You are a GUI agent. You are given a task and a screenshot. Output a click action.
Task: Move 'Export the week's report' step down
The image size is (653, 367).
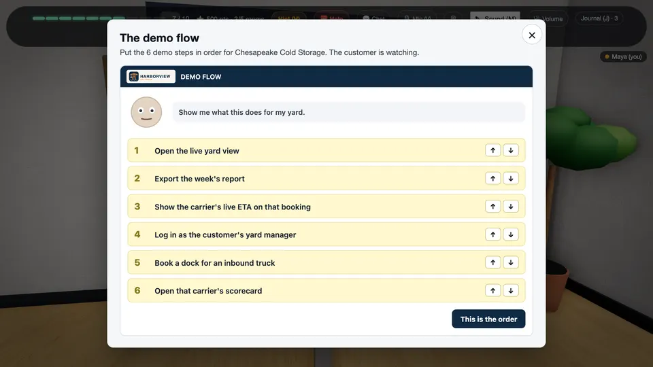pyautogui.click(x=511, y=179)
